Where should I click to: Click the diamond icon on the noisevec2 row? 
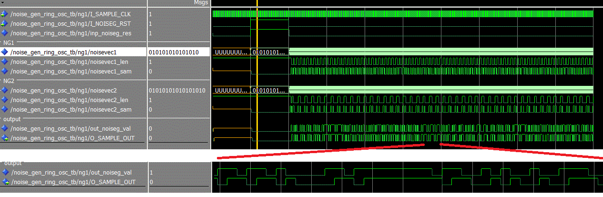5,90
